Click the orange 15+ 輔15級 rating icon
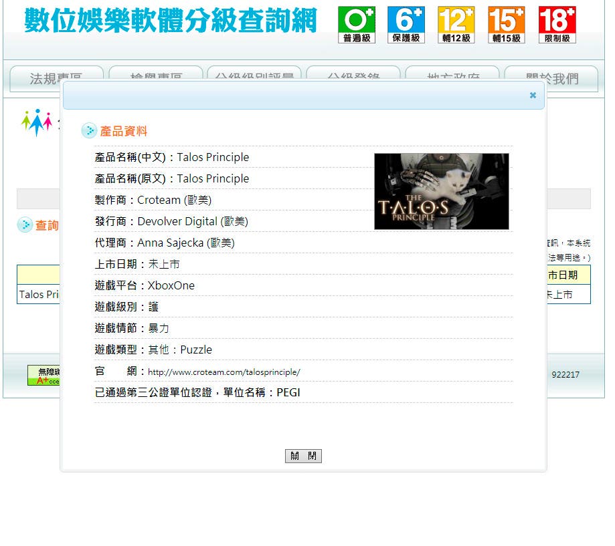The width and height of the screenshot is (615, 546). point(507,25)
